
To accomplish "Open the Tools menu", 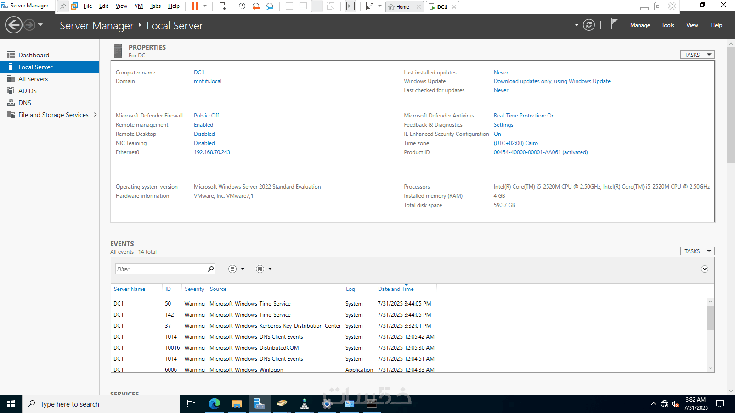I will [668, 25].
